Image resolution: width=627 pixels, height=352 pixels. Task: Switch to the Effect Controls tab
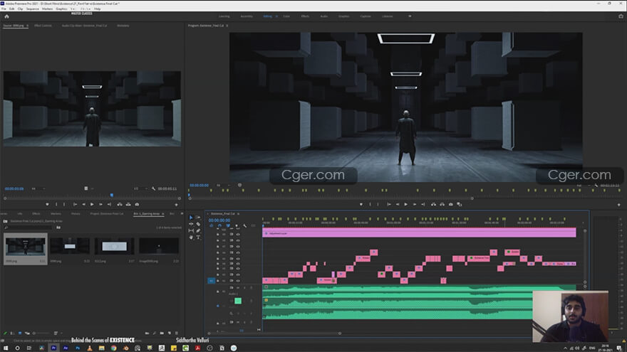click(x=43, y=26)
